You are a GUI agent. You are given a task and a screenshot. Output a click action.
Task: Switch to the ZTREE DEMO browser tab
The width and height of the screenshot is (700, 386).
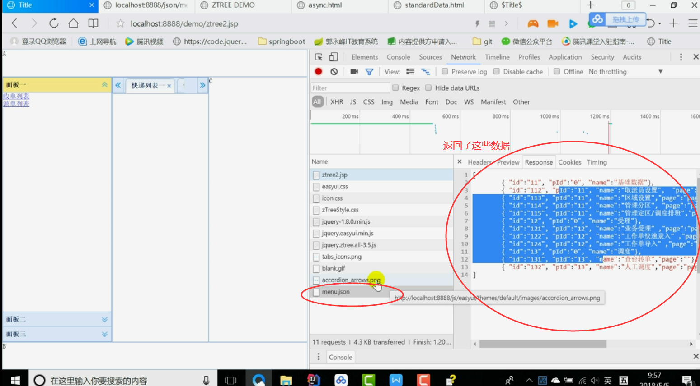tap(243, 5)
